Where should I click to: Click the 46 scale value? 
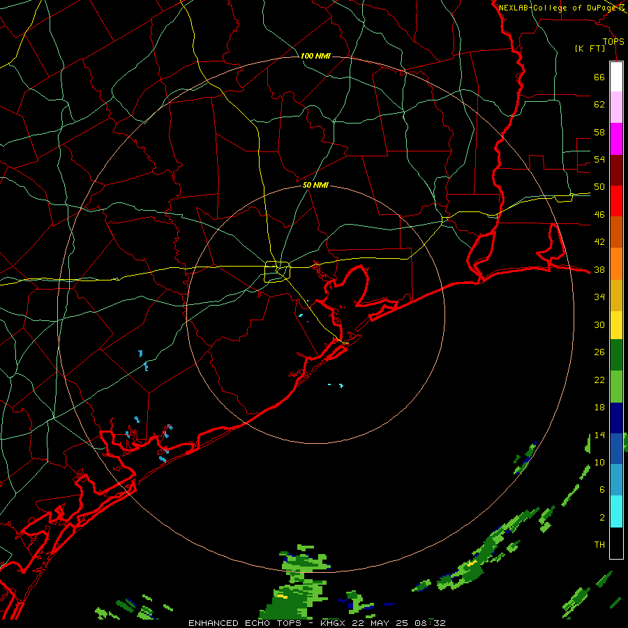tap(599, 215)
